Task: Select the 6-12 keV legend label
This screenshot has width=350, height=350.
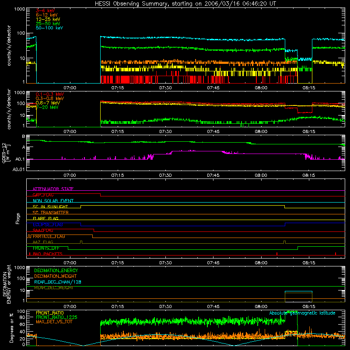Action: point(47,15)
